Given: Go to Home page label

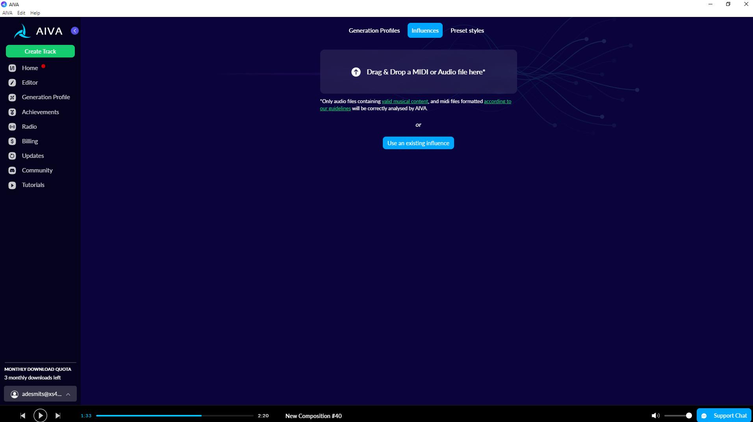Looking at the screenshot, I should coord(30,68).
